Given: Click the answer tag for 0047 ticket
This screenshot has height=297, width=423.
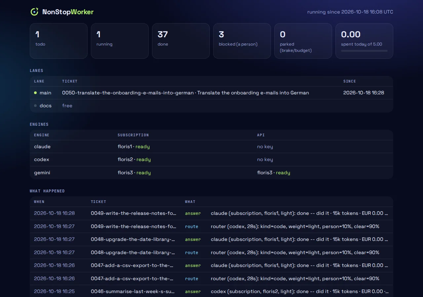Looking at the screenshot, I should click(x=193, y=266).
